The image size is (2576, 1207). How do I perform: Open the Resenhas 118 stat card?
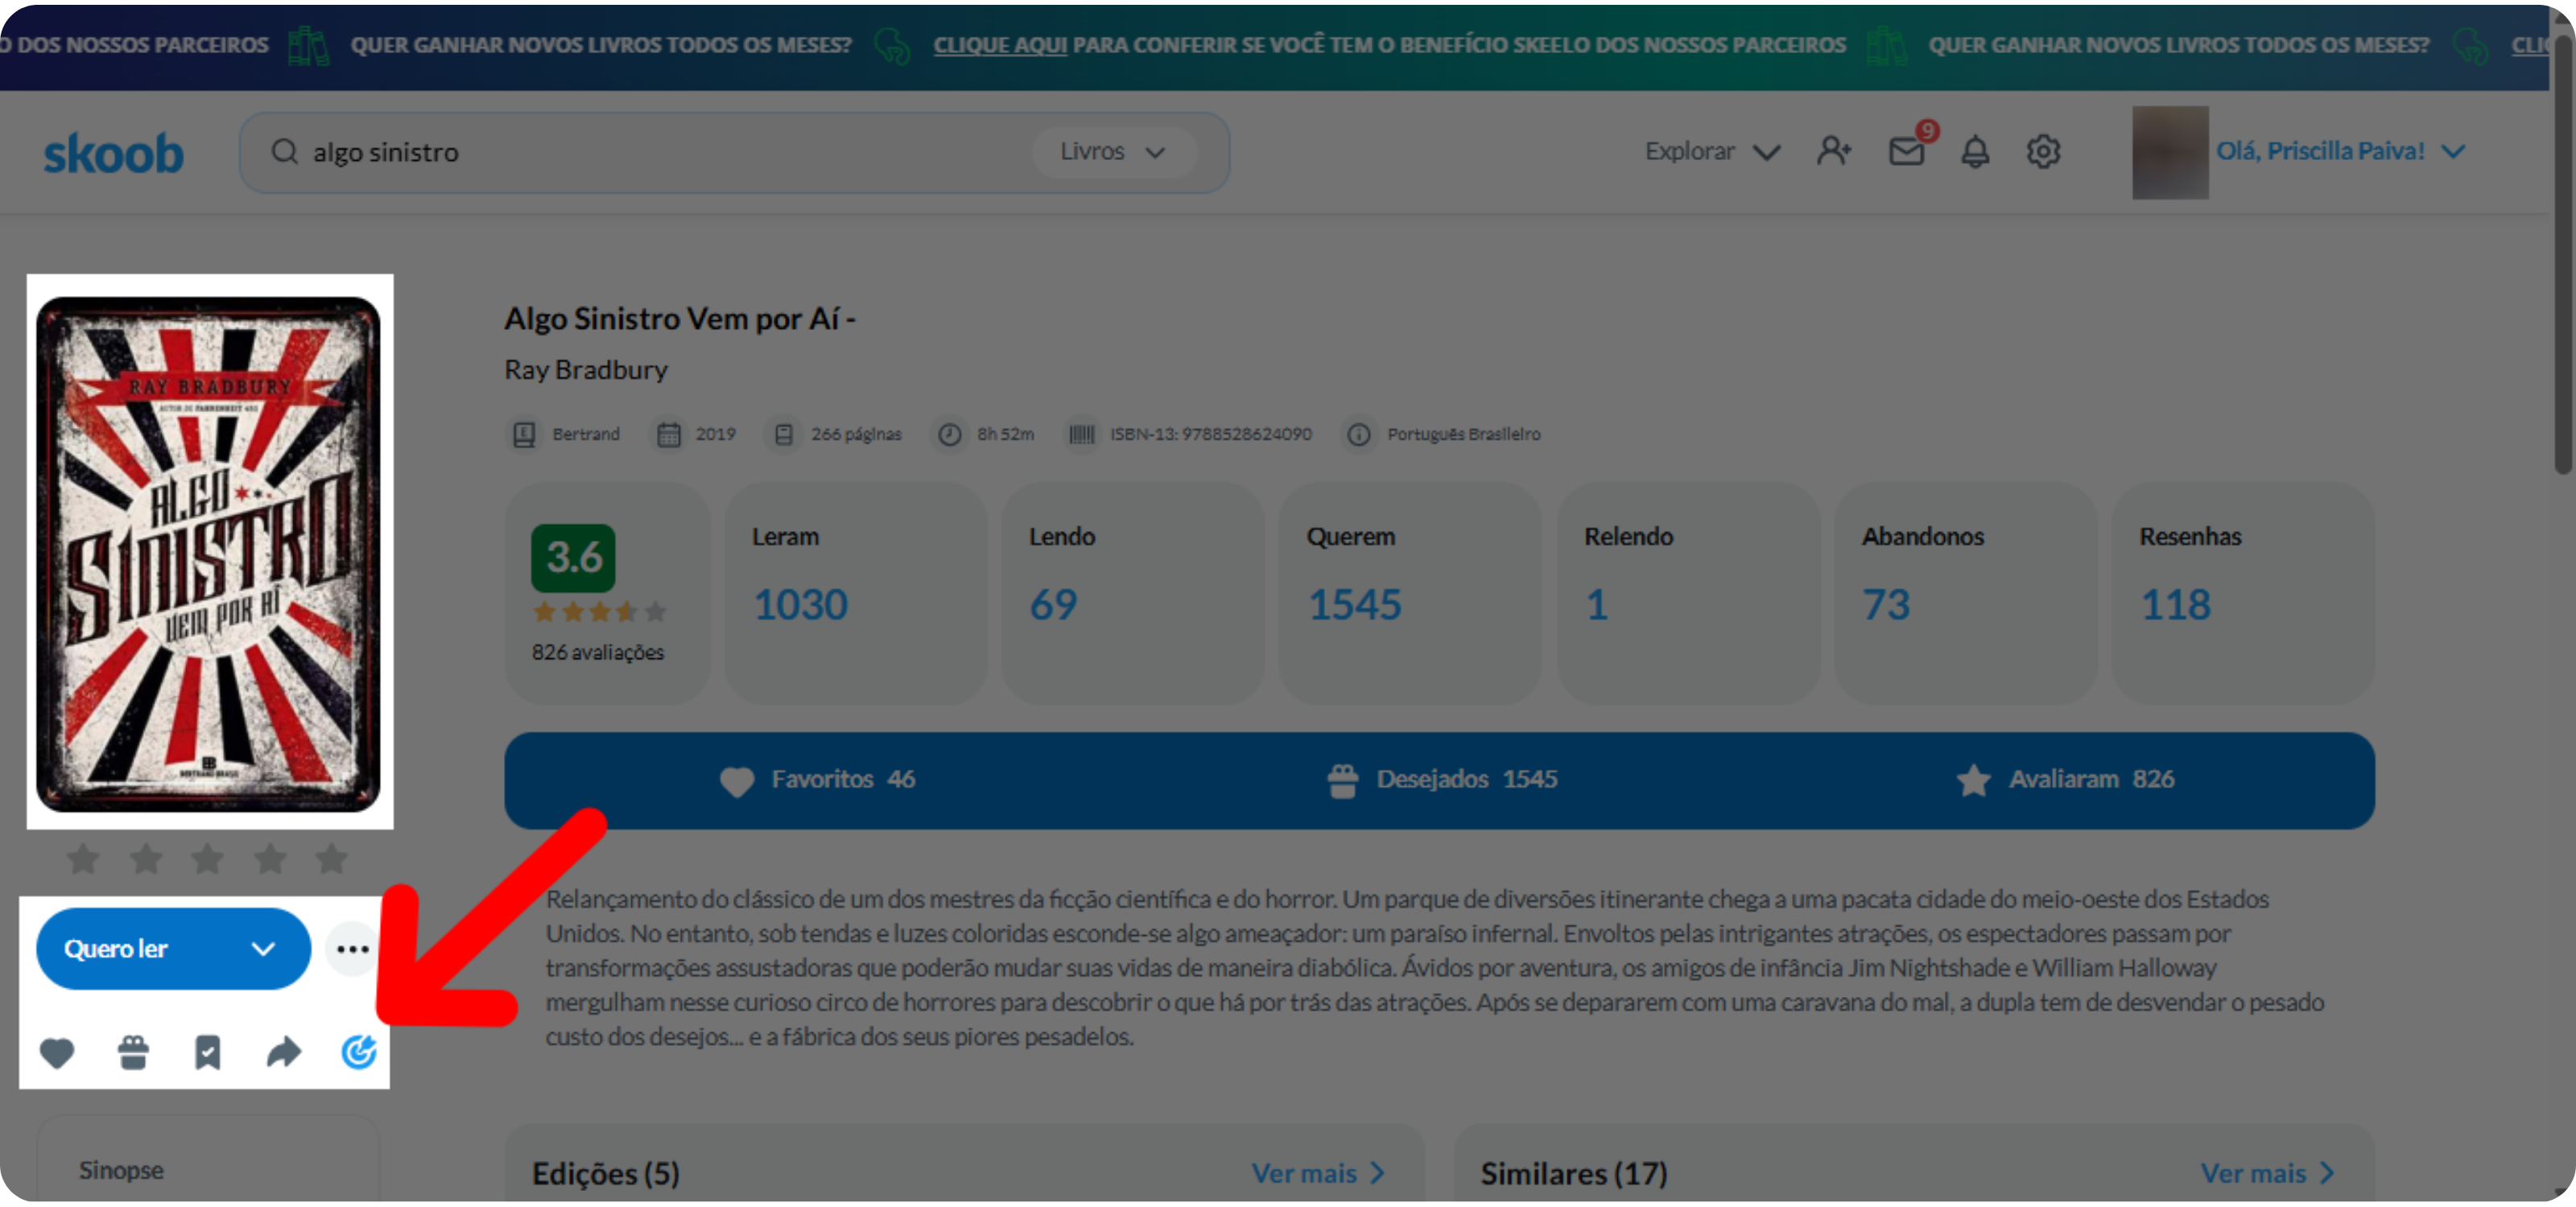2243,594
